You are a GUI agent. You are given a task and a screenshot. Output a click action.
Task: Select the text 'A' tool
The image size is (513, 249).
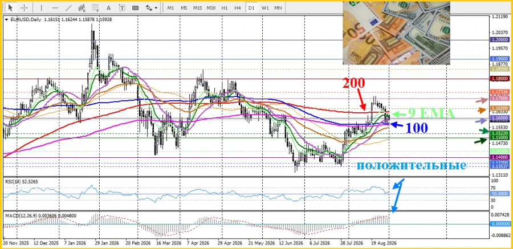coord(109,7)
